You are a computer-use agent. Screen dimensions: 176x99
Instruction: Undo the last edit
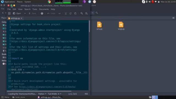tap(51, 13)
